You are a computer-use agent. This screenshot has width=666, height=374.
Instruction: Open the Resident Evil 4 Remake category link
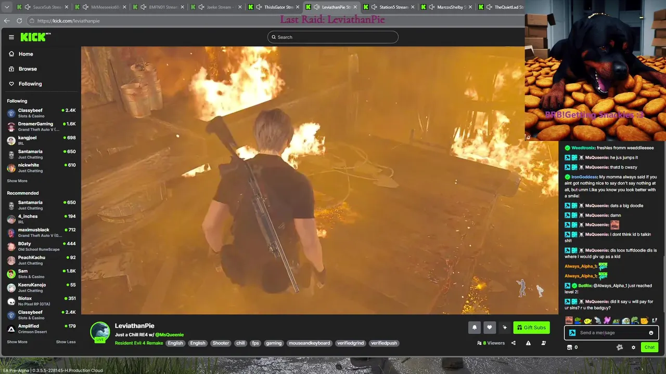coord(139,343)
